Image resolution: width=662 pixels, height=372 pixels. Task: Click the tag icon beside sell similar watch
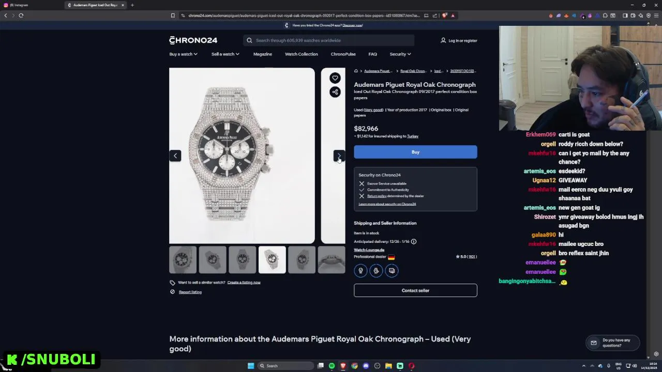(172, 283)
